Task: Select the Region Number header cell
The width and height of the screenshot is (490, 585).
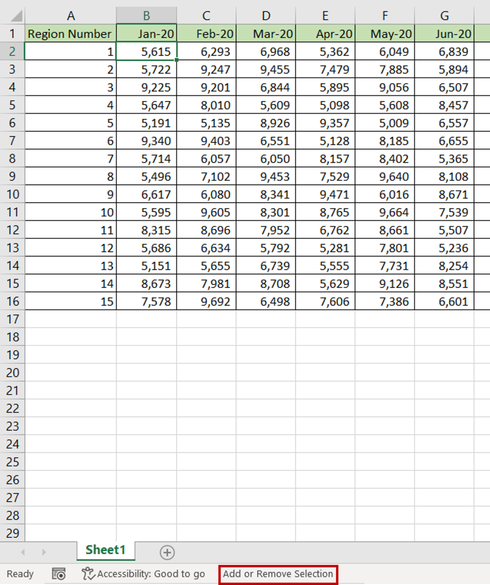Action: (71, 34)
